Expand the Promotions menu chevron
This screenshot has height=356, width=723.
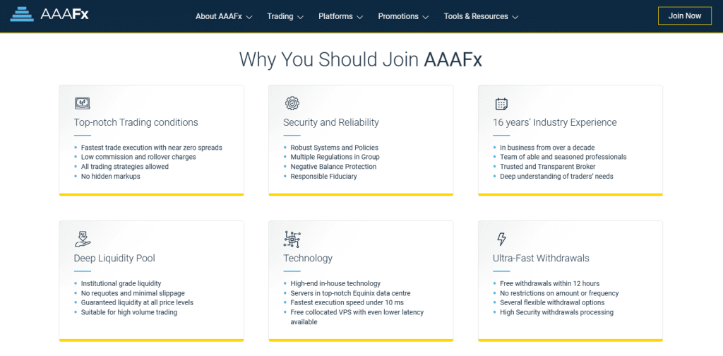(425, 17)
